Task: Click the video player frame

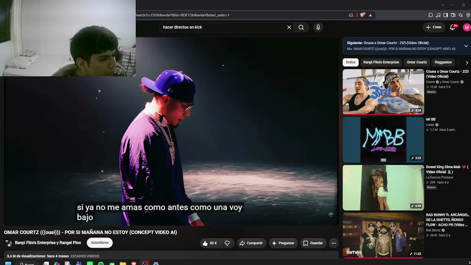Action: click(x=171, y=132)
